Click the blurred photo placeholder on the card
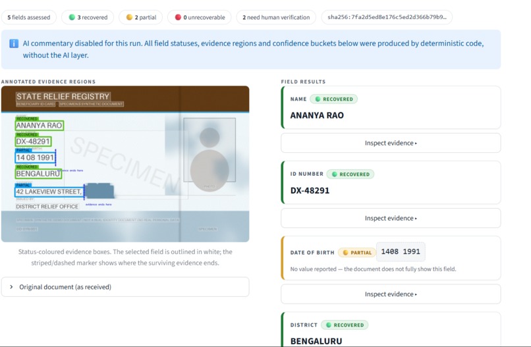 210,150
